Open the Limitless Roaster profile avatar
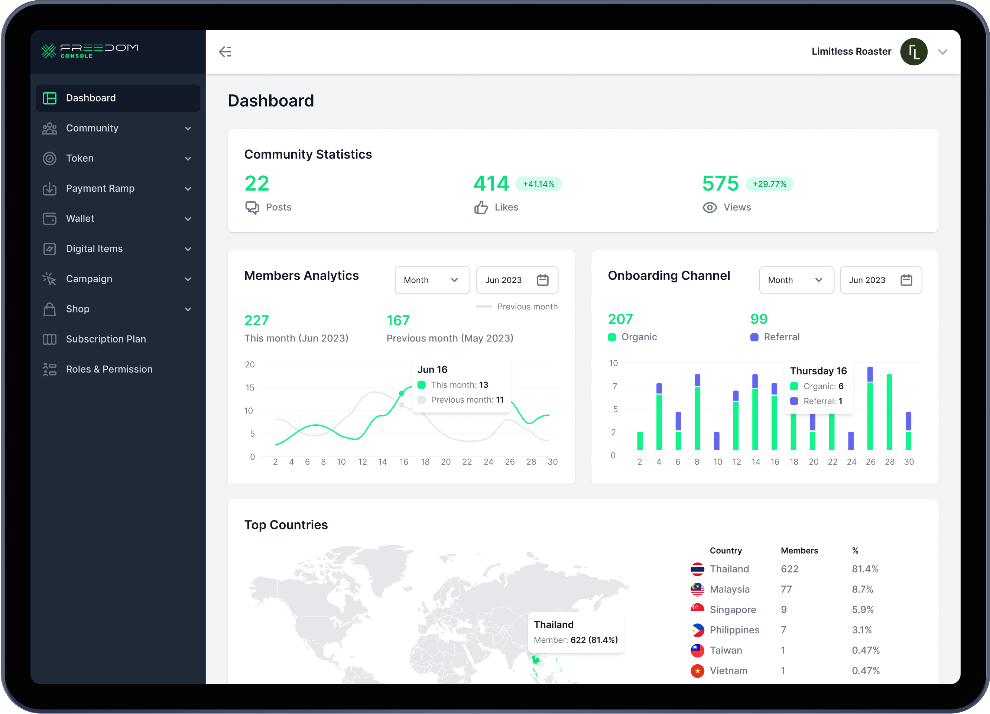The image size is (990, 714). coord(913,52)
